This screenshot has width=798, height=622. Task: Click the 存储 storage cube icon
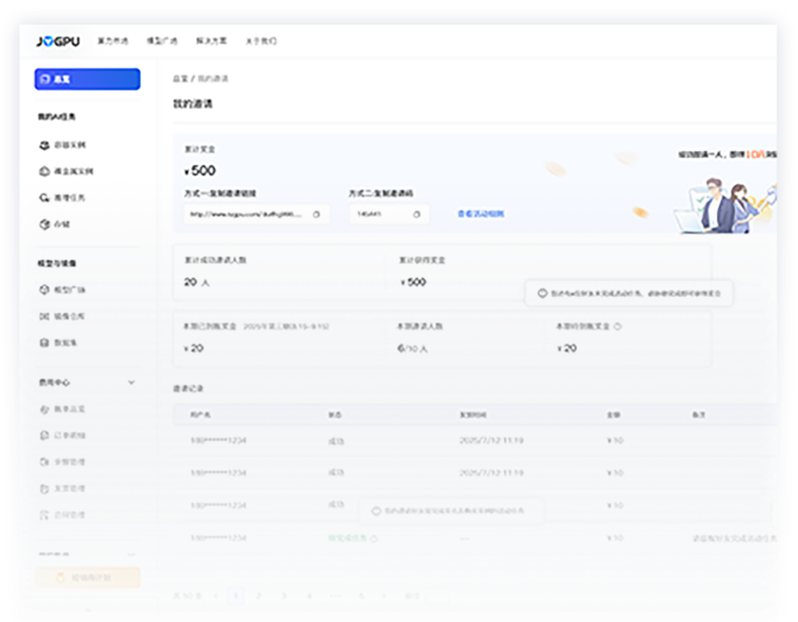45,224
